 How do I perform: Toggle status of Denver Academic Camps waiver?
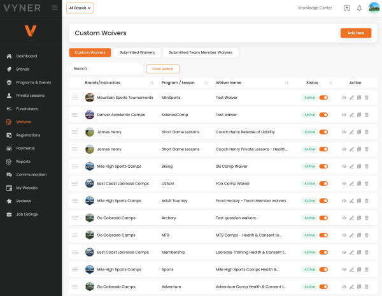[x=323, y=115]
